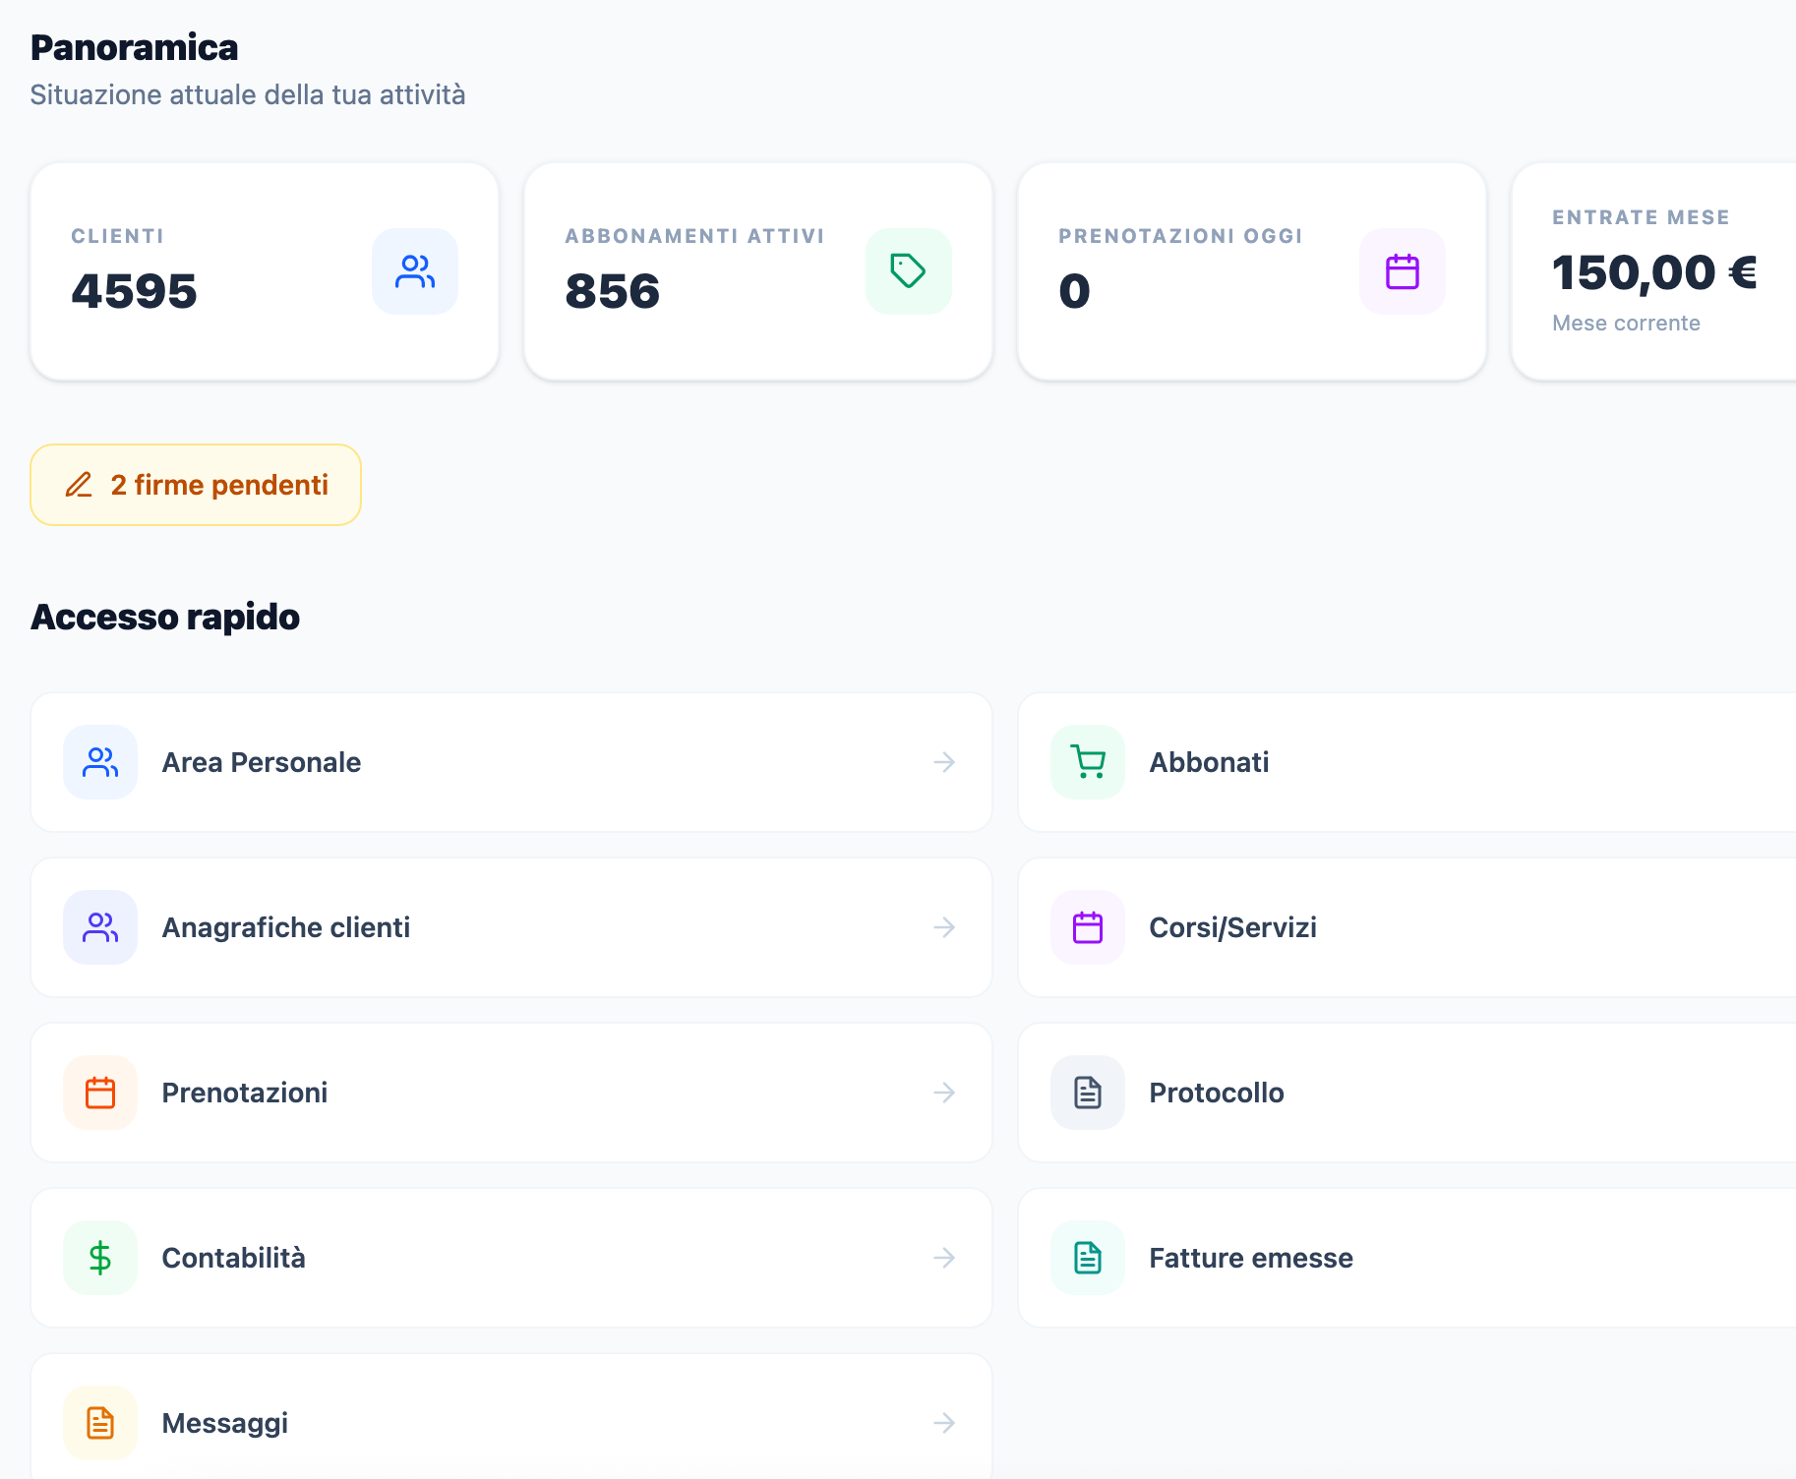Click the calendar icon on Prenotazioni oggi card
Image resolution: width=1796 pixels, height=1479 pixels.
[x=1402, y=271]
